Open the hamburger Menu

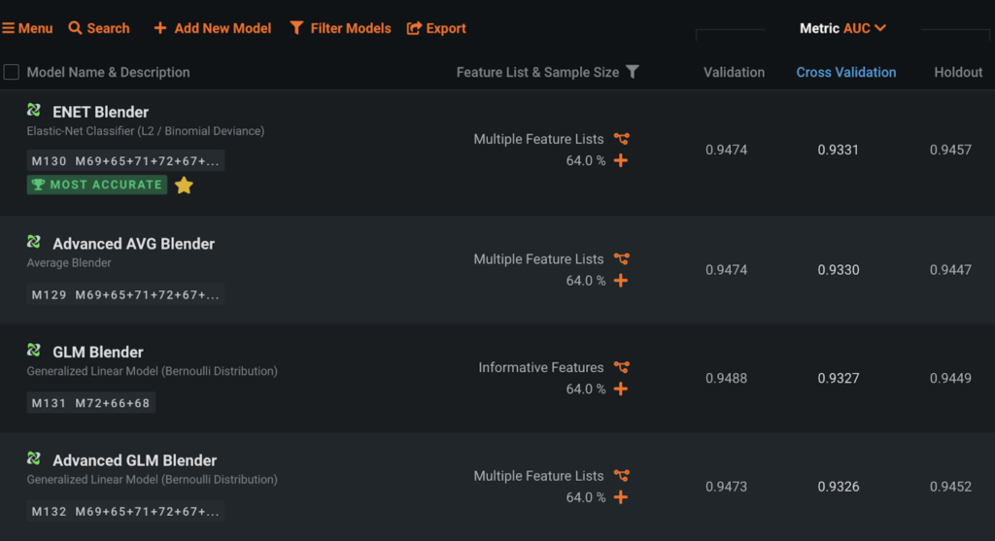pyautogui.click(x=27, y=28)
